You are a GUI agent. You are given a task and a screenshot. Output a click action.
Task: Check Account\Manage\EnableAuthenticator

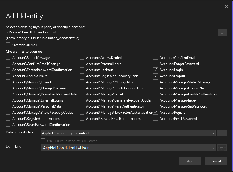tap(156, 94)
